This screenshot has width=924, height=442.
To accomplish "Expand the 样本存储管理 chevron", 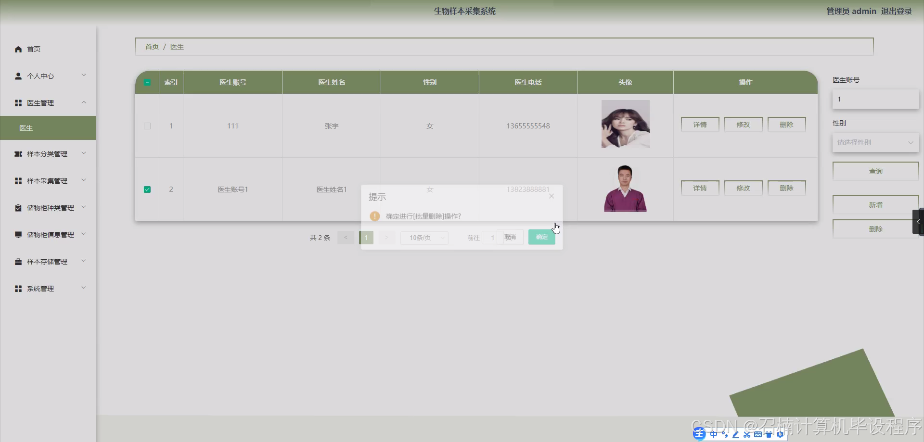I will click(84, 261).
